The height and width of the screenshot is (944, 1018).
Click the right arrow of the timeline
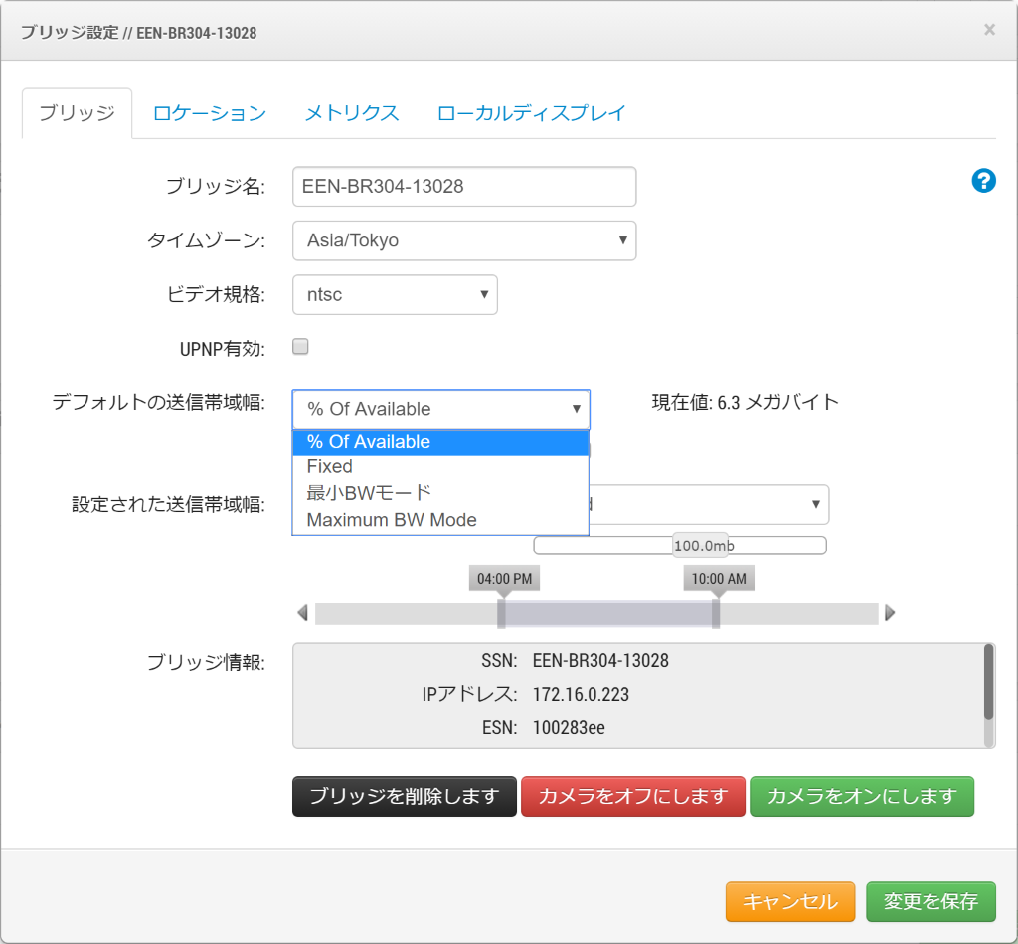pyautogui.click(x=890, y=613)
